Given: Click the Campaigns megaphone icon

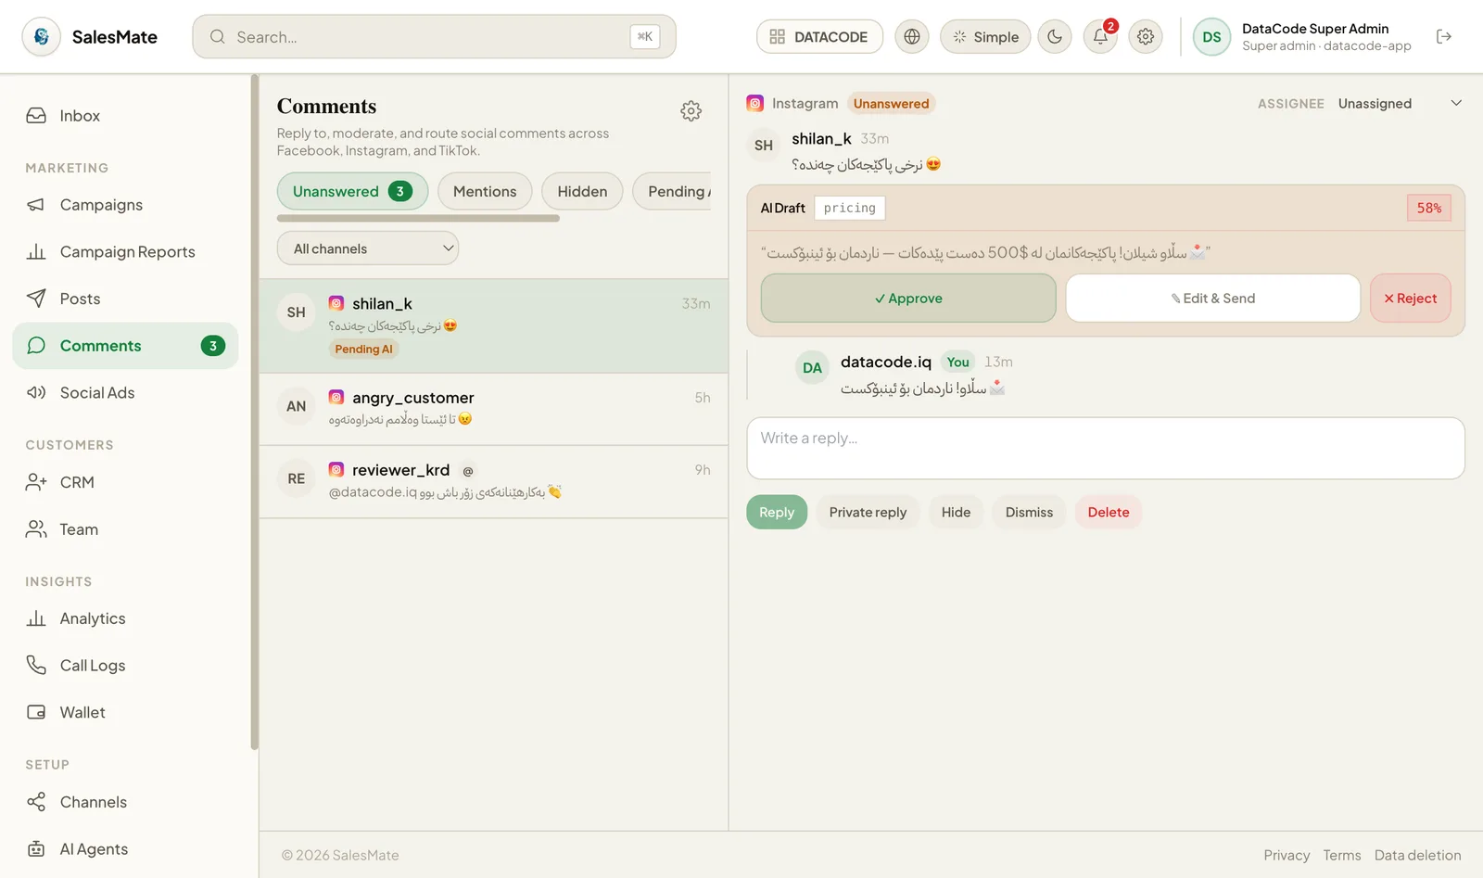Looking at the screenshot, I should tap(36, 205).
